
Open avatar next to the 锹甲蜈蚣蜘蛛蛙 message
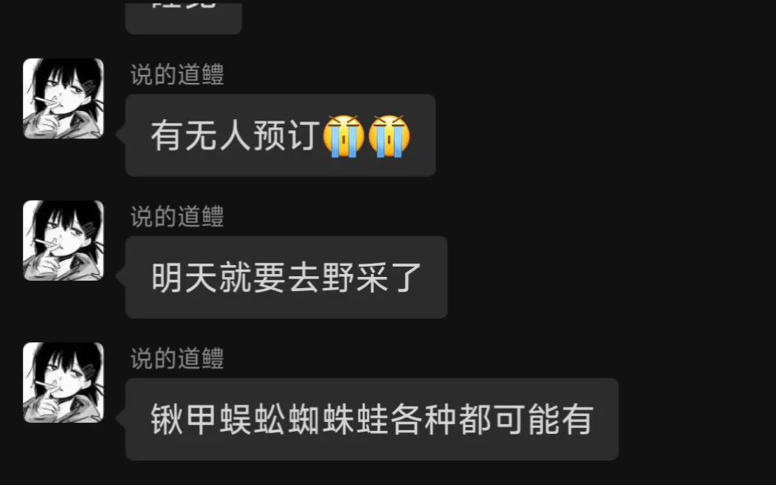(x=64, y=383)
